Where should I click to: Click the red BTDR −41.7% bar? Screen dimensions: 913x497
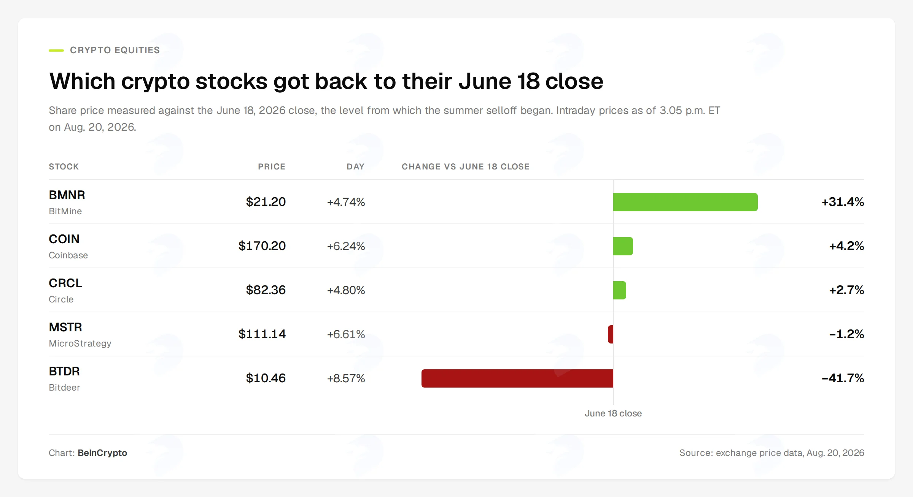click(517, 378)
